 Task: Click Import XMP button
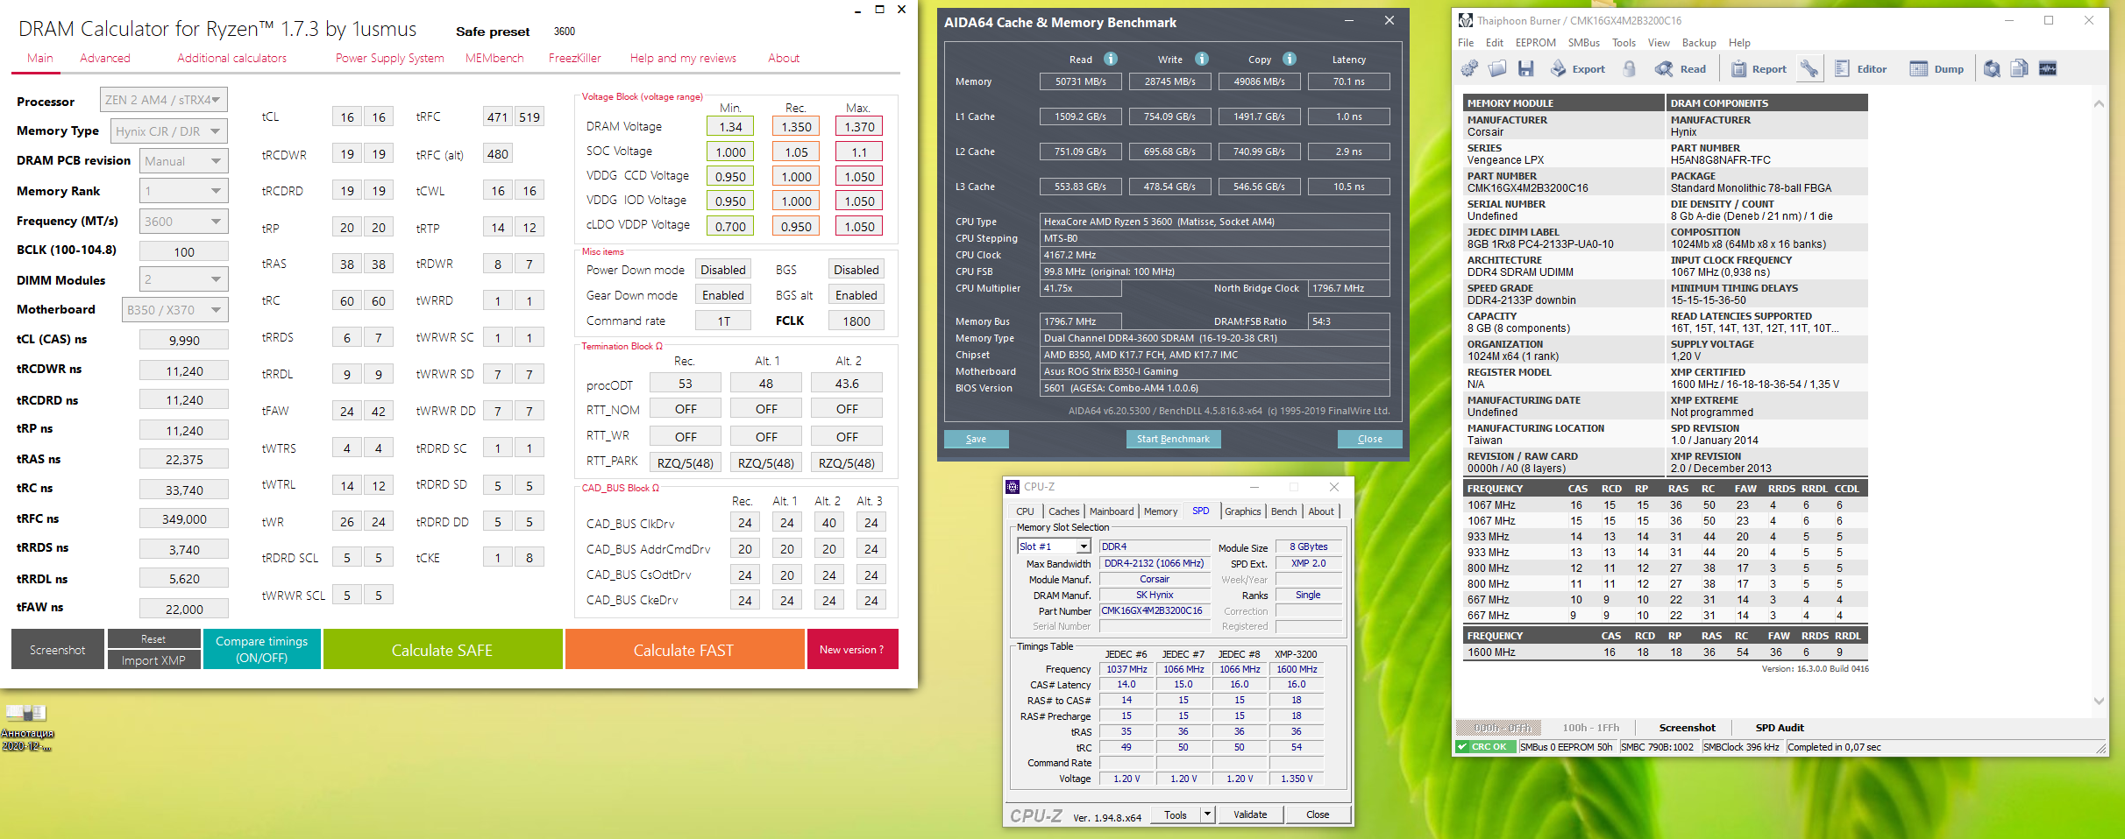[x=153, y=660]
